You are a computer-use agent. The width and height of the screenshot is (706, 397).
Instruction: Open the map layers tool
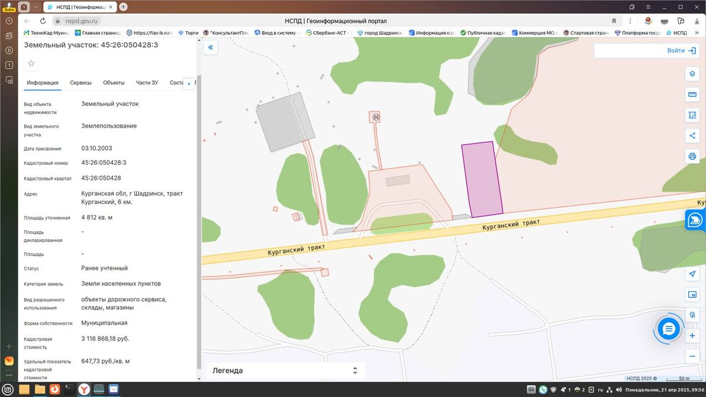pos(692,74)
